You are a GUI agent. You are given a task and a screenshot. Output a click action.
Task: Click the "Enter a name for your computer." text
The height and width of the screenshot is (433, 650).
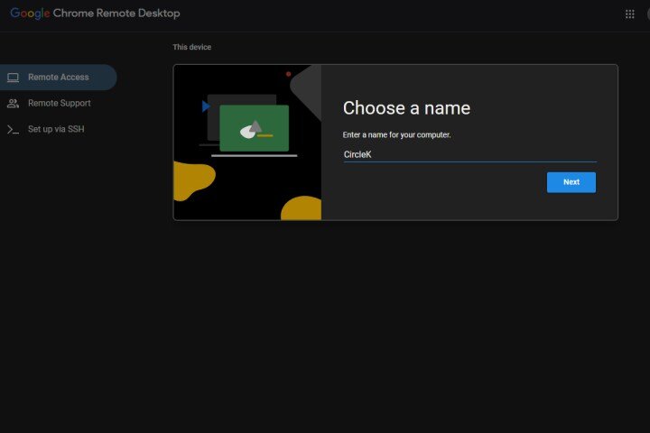point(396,134)
